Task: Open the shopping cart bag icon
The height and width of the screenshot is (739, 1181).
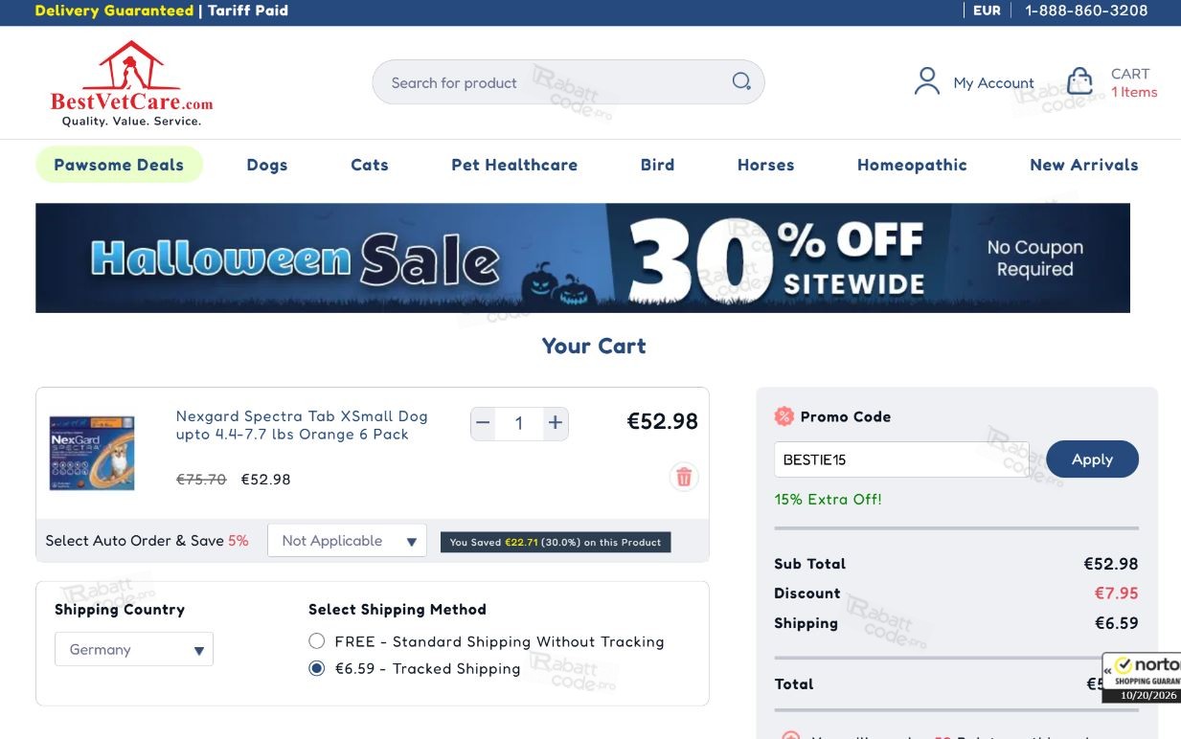Action: tap(1079, 81)
